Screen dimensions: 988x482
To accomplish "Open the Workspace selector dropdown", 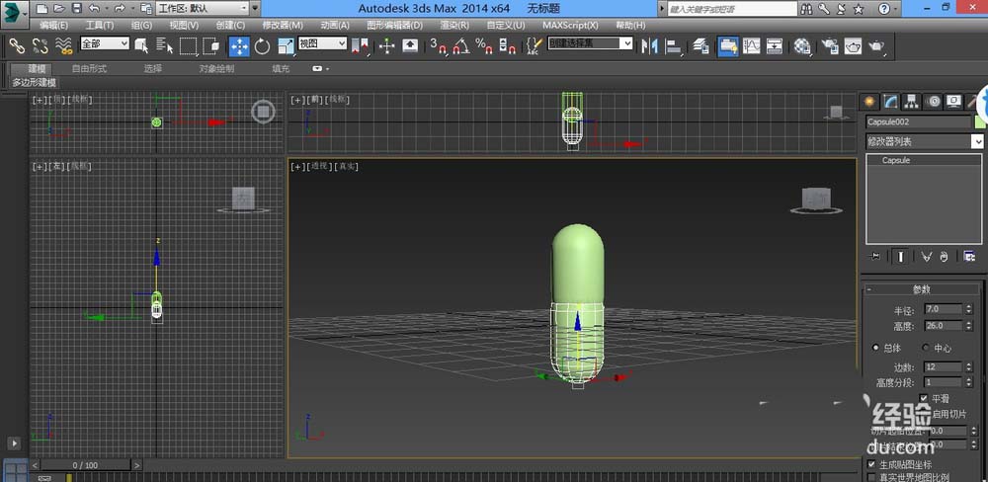I will [x=202, y=9].
